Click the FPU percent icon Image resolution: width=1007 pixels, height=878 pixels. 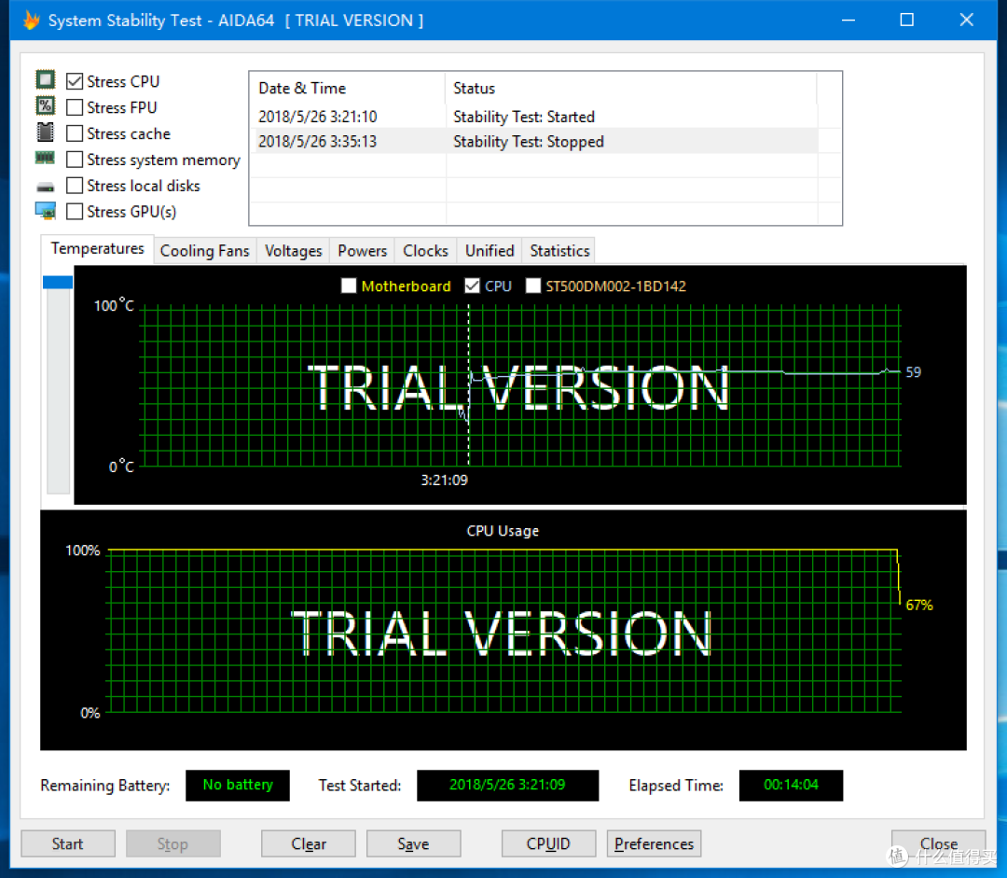pyautogui.click(x=45, y=105)
